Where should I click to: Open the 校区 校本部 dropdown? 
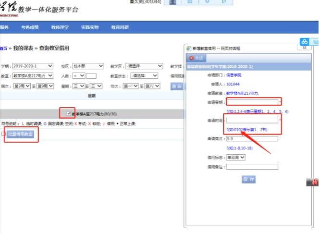coord(88,66)
